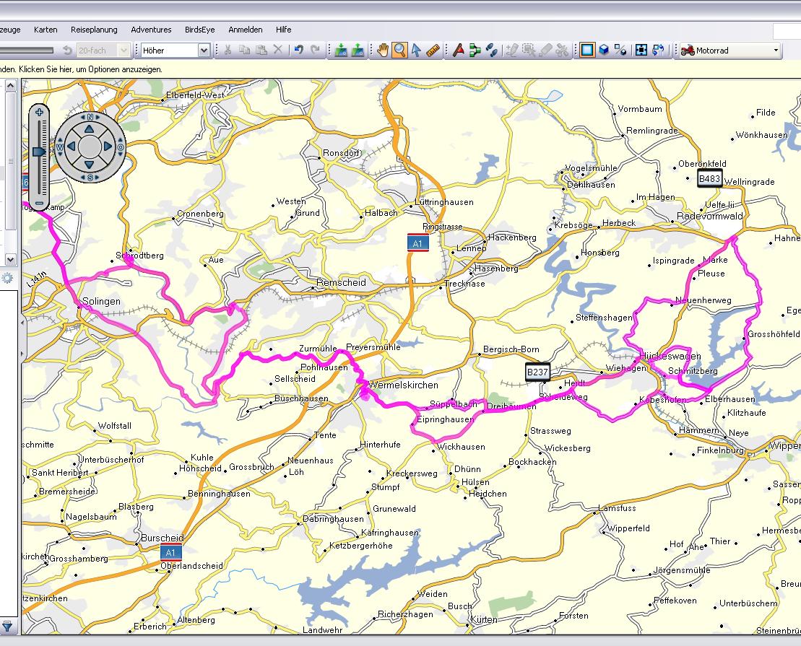Pan map up with compass arrow
801x646 pixels.
coord(90,128)
